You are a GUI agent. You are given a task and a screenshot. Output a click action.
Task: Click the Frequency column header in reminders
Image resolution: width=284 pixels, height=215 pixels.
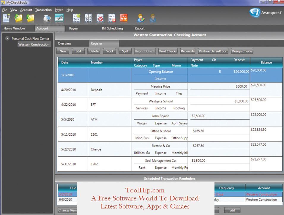pyautogui.click(x=226, y=188)
